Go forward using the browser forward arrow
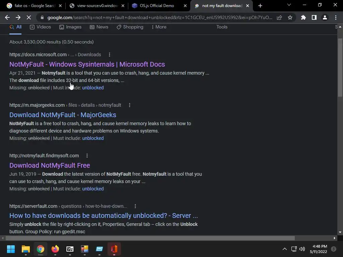Screen dimensions: 343x257 coord(18,17)
